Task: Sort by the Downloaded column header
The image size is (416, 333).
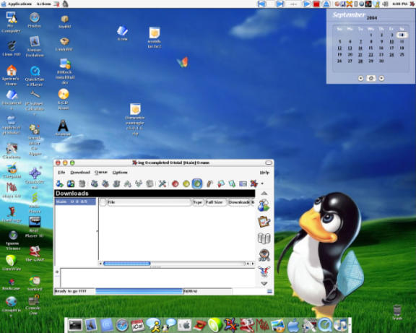Action: tap(239, 202)
